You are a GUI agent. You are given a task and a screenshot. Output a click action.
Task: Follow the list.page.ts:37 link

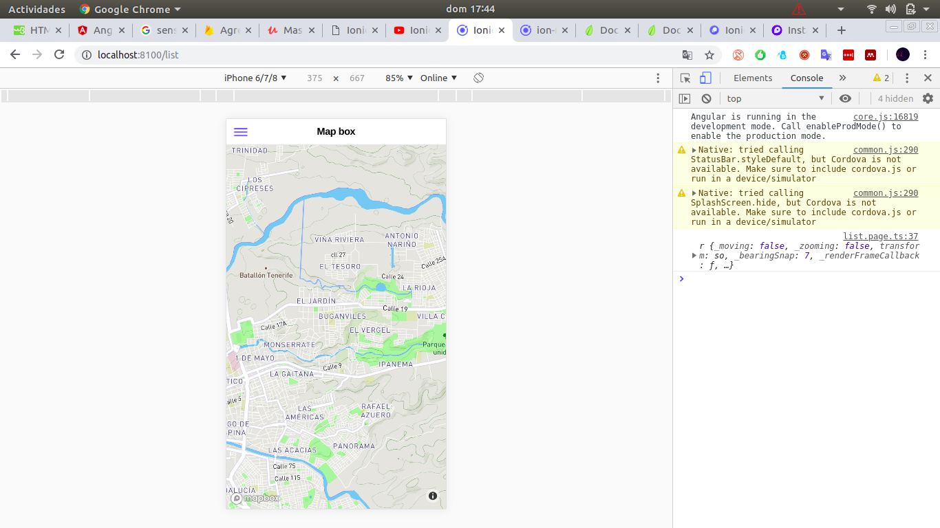[880, 236]
